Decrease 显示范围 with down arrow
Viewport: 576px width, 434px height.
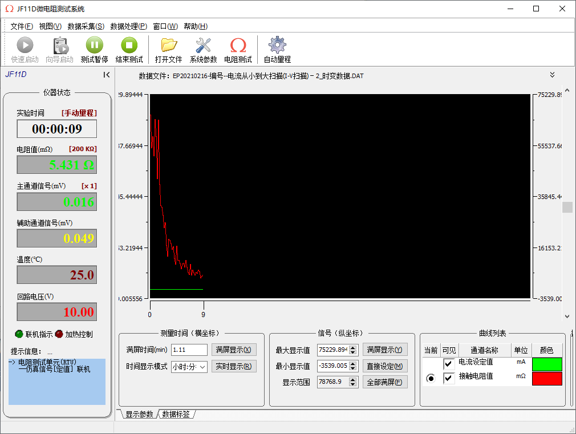coord(353,384)
